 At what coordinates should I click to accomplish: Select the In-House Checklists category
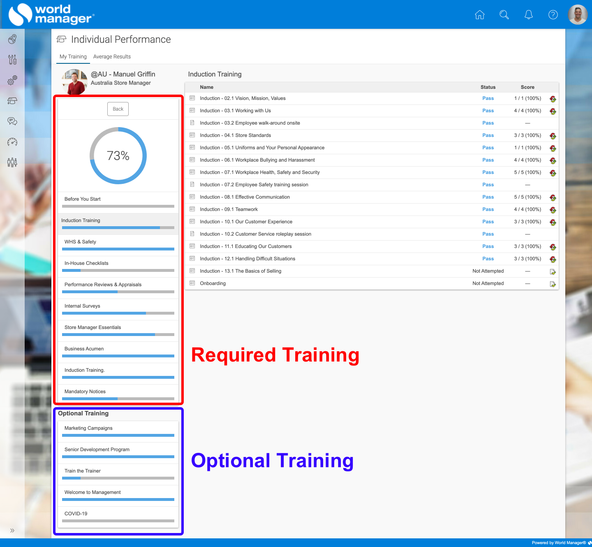point(118,267)
